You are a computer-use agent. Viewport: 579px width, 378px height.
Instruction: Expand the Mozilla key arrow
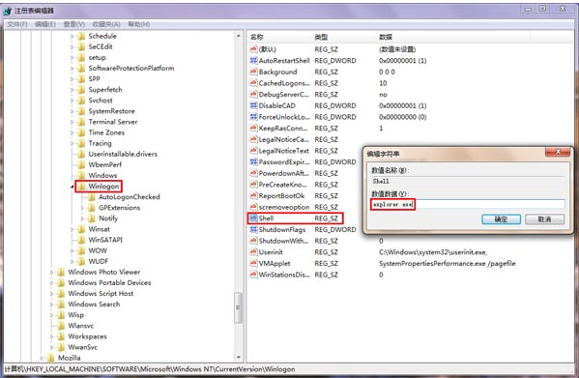point(42,358)
